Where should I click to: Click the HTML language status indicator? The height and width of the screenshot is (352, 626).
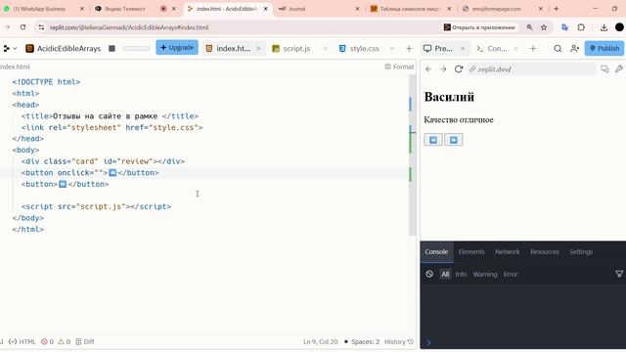click(x=22, y=341)
